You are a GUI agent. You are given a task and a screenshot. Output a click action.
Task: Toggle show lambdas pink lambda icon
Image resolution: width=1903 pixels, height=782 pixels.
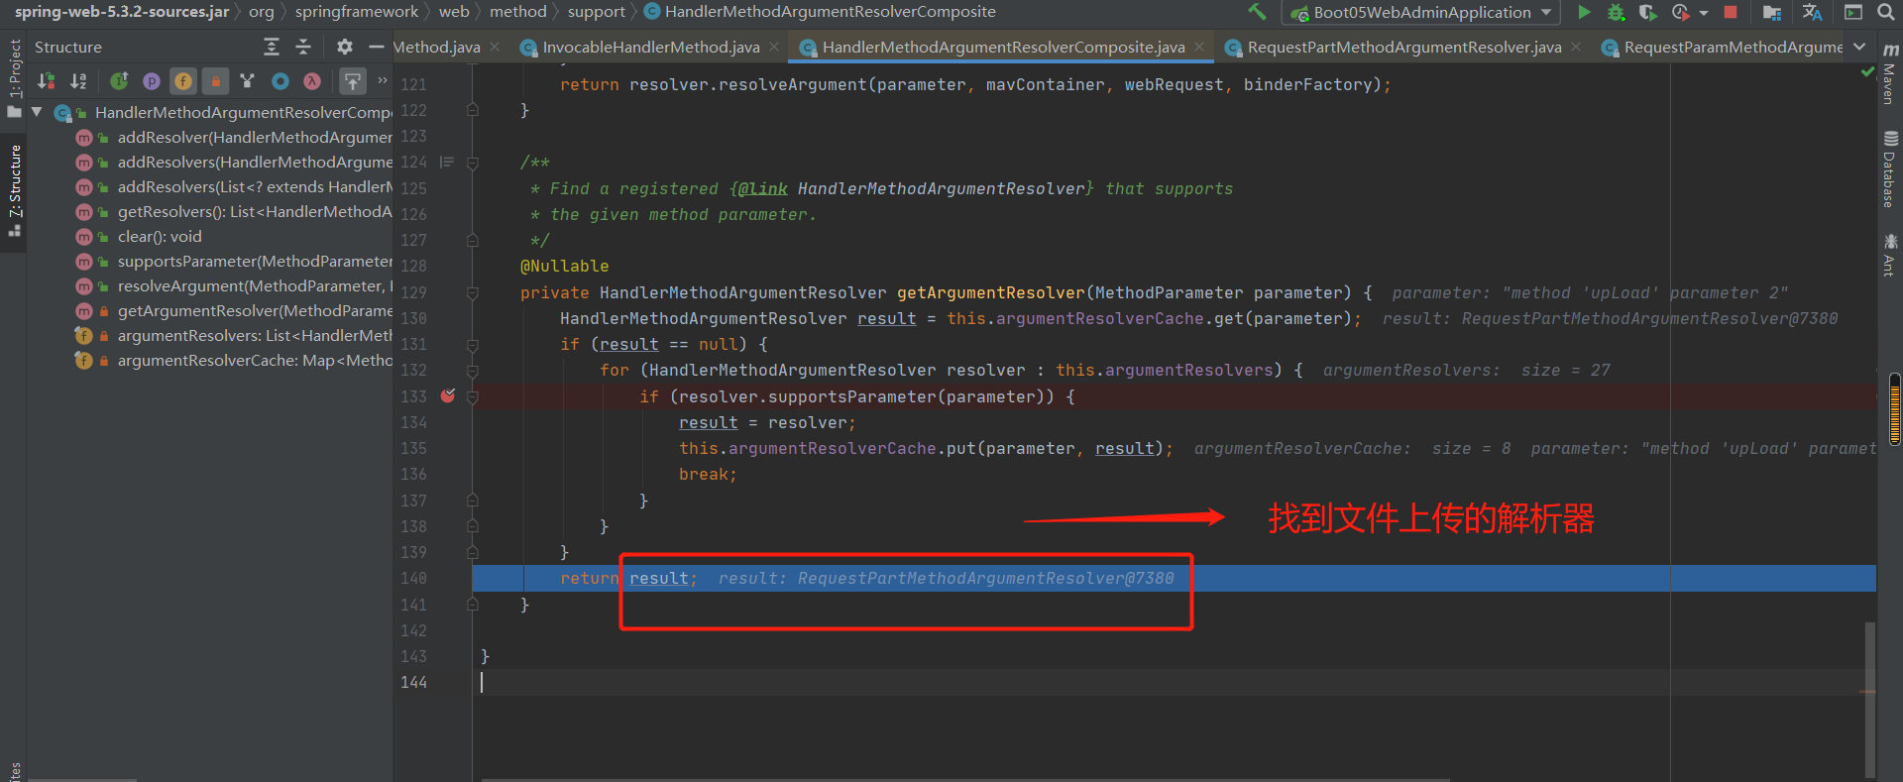(312, 81)
